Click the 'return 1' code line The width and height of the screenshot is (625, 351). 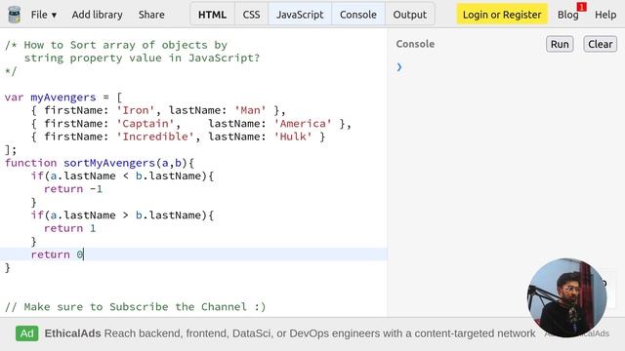pos(69,228)
